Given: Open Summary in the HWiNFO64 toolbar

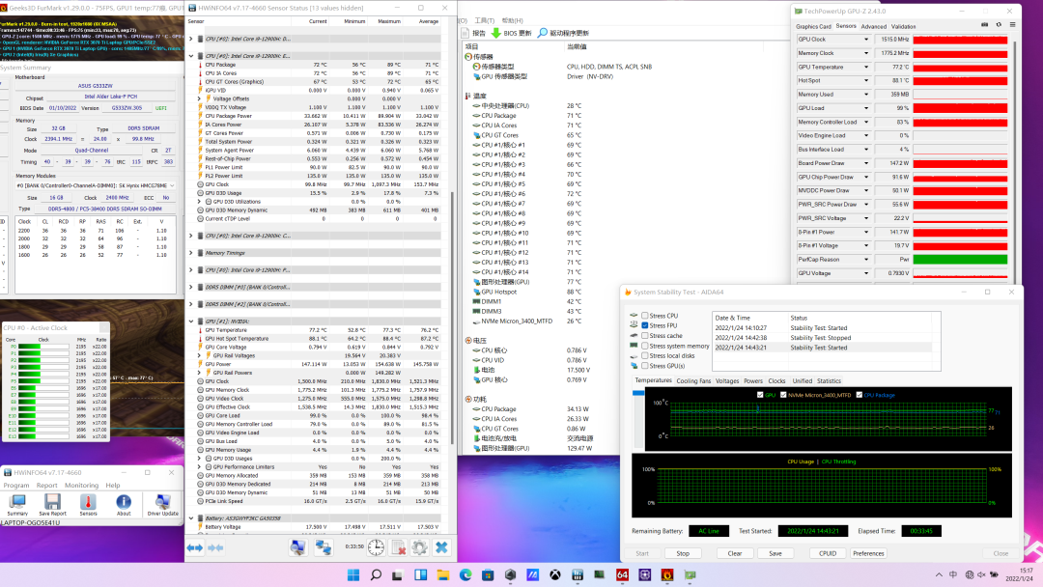Looking at the screenshot, I should 18,503.
